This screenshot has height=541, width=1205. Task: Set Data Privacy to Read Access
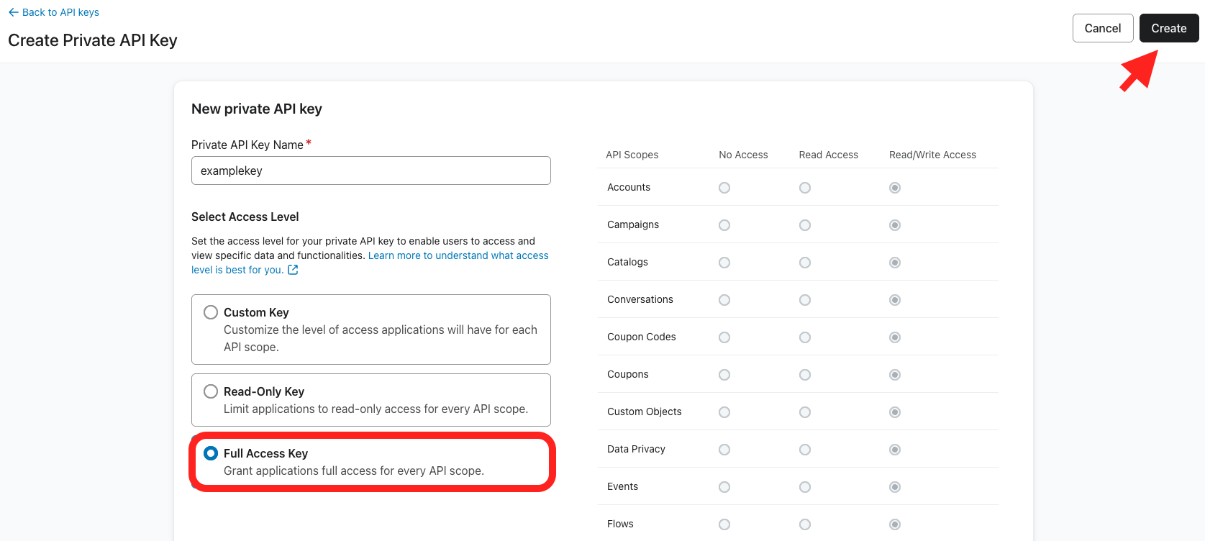805,450
